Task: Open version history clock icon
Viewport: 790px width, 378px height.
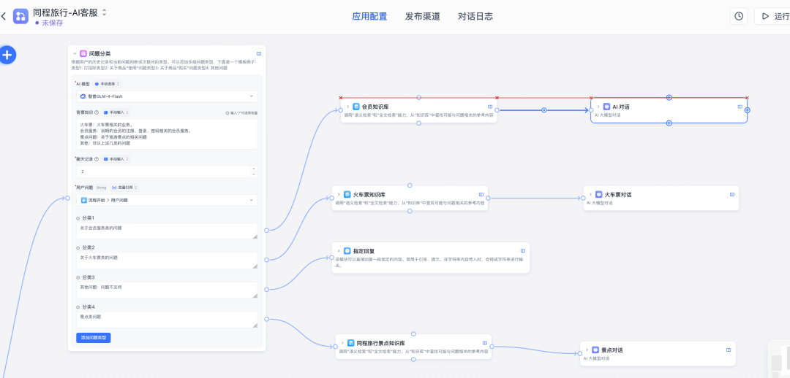Action: click(x=739, y=16)
